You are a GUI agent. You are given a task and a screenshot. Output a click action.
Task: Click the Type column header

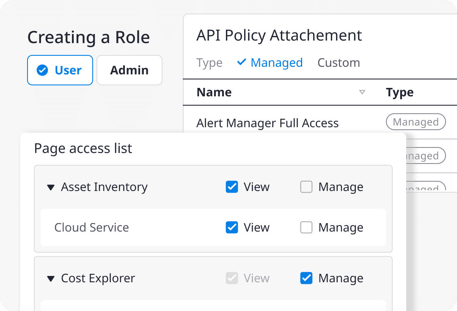pos(399,92)
